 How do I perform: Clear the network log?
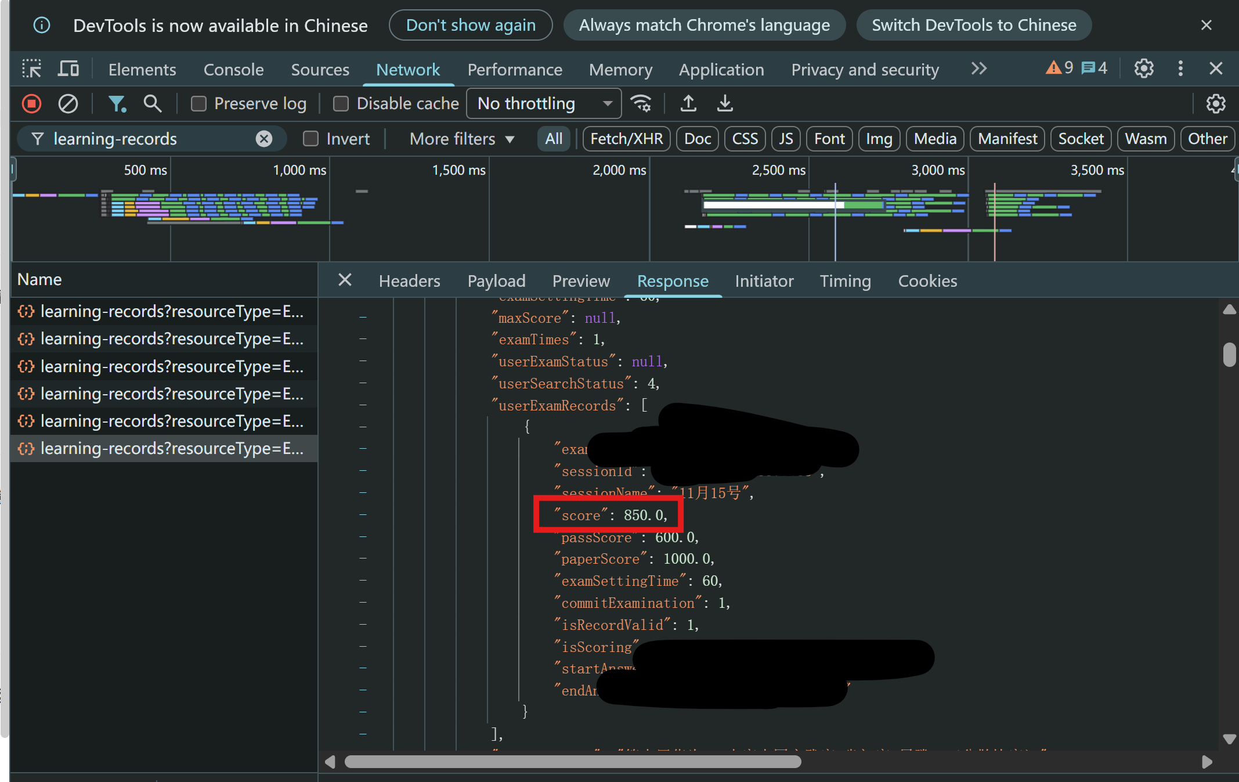(x=68, y=104)
